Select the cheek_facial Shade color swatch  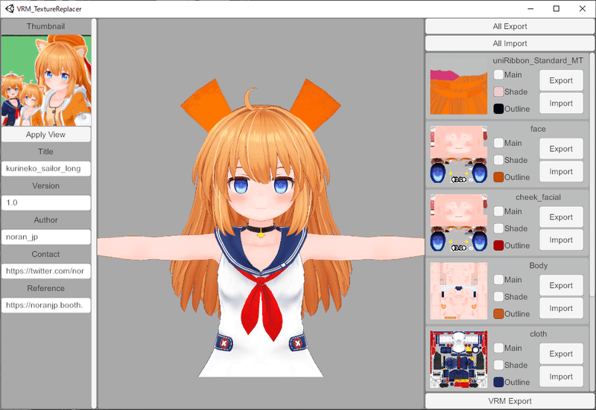[x=498, y=228]
